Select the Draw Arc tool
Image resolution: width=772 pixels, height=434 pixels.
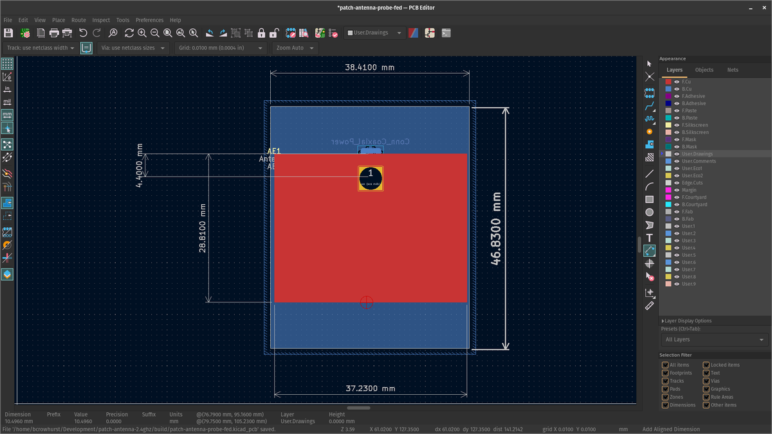click(x=649, y=186)
